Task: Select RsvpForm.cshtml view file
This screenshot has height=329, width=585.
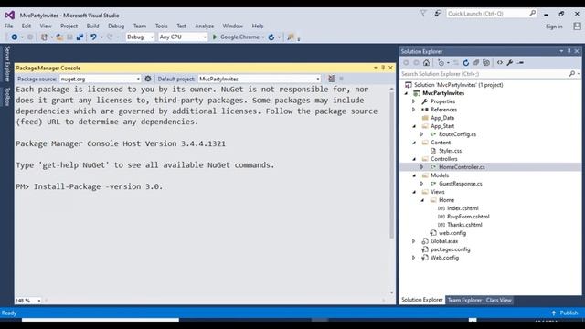Action: (468, 217)
